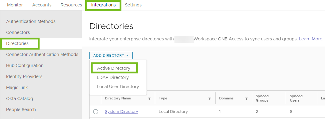Switch to the Resources tab

(x=71, y=5)
